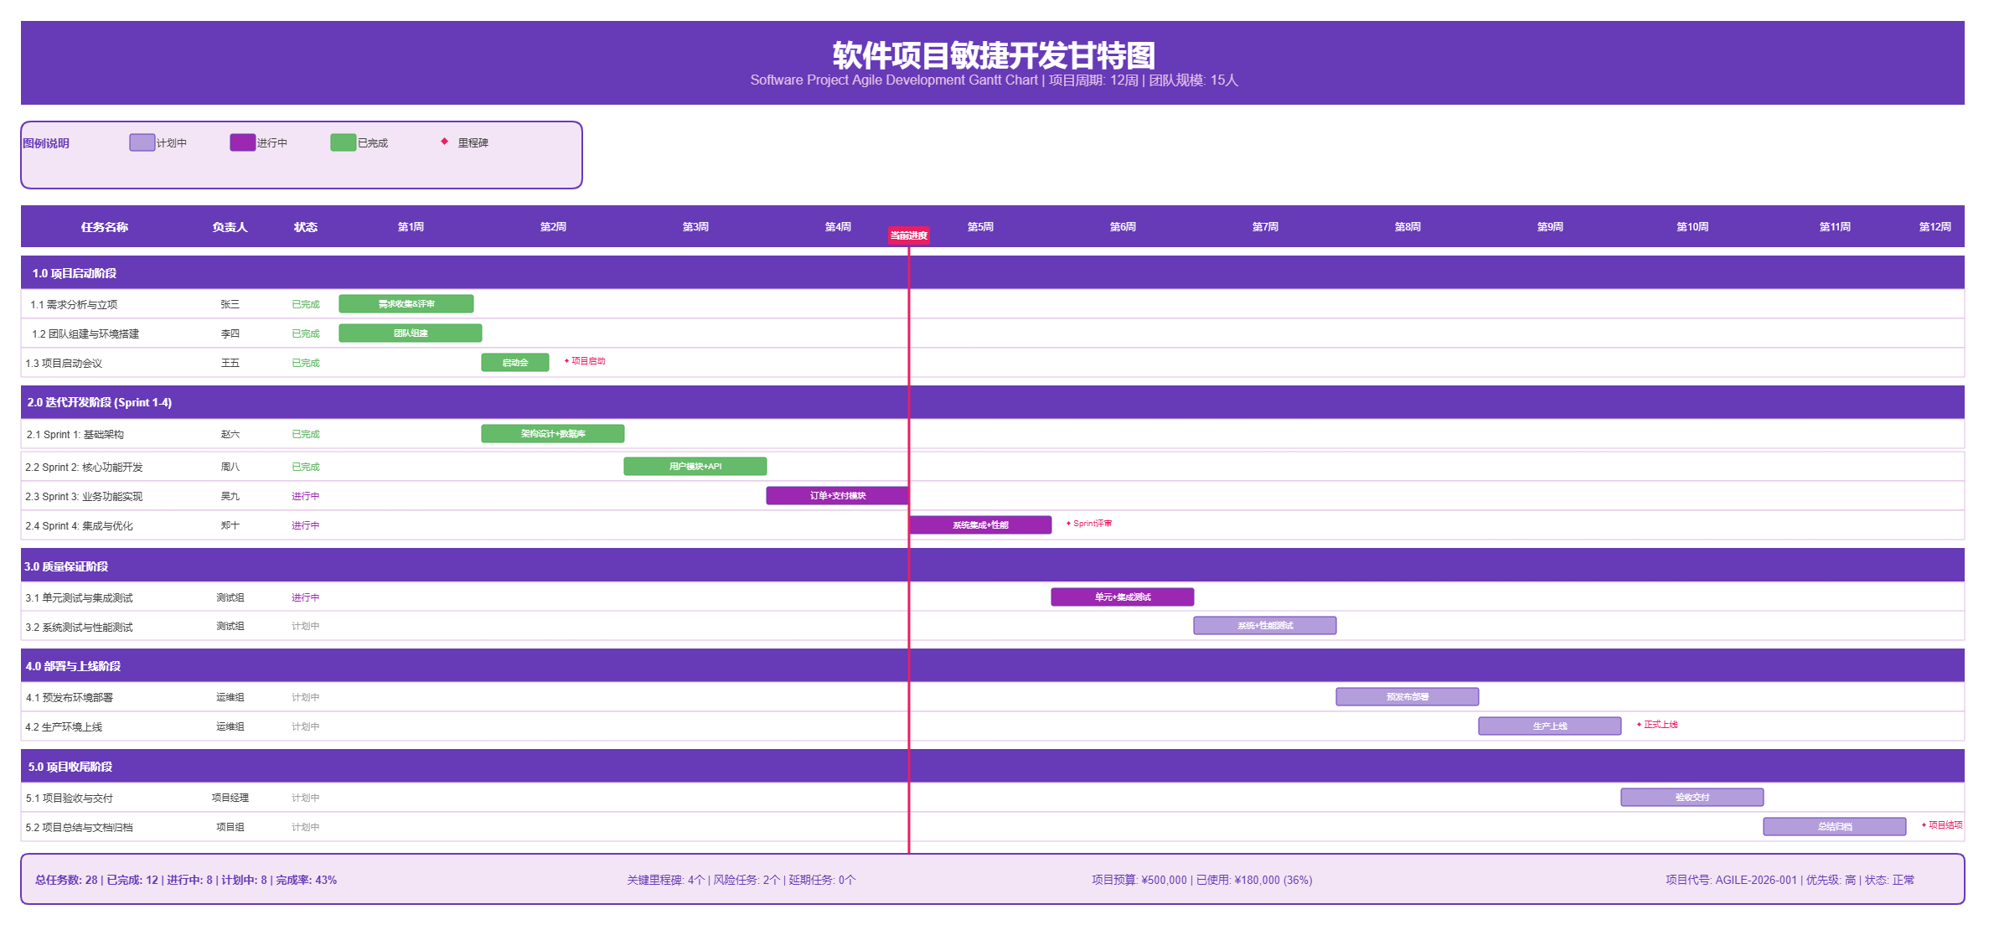This screenshot has width=1994, height=925.
Task: Click the red 里程碑 diamond legend icon
Action: 444,142
